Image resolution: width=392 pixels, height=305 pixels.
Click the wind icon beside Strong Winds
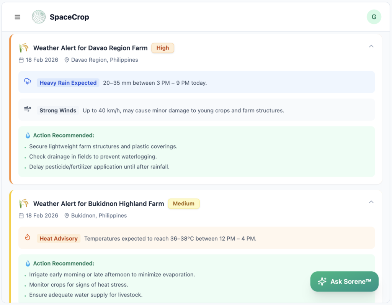tap(28, 109)
